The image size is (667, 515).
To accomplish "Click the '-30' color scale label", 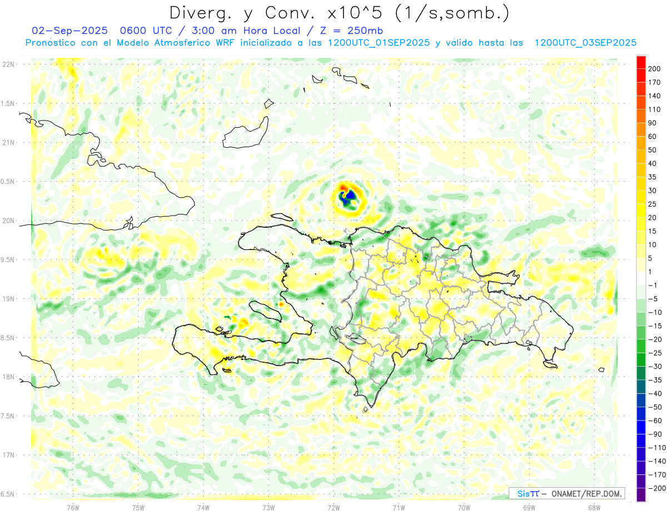I will 655,367.
